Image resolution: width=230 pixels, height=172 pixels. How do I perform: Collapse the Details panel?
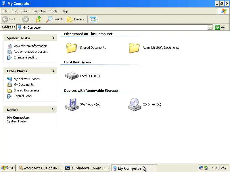[x=53, y=110]
